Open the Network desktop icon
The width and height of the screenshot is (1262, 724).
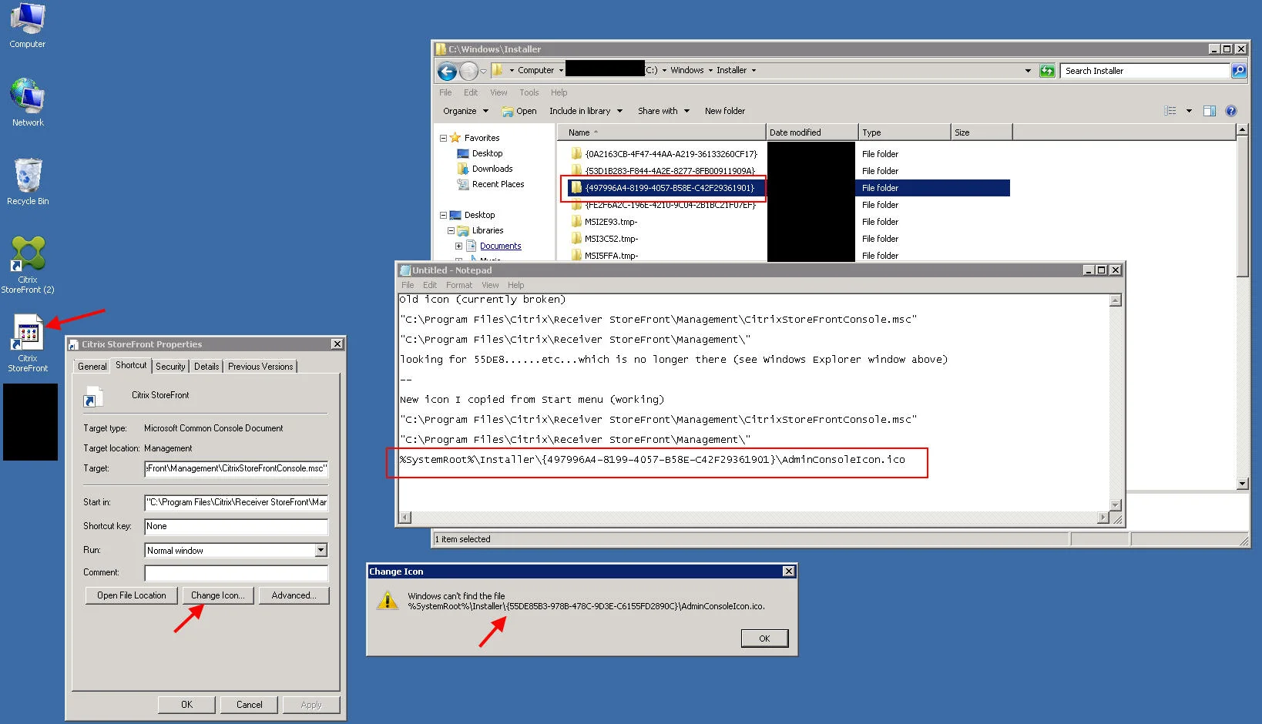pos(28,102)
